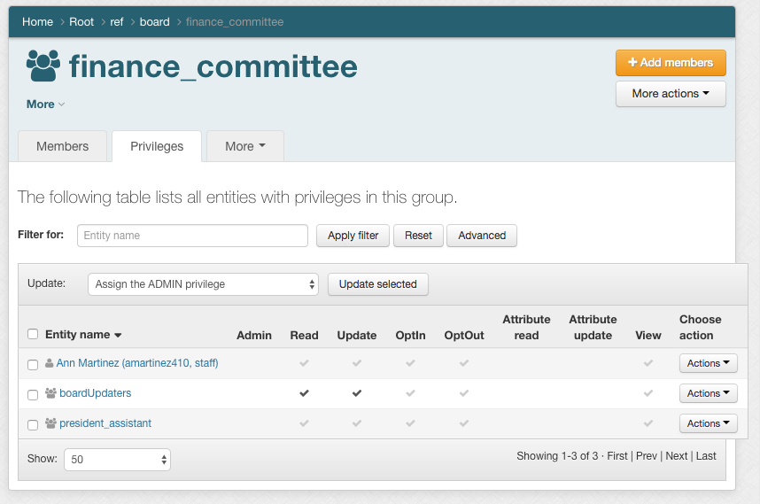Click Ann Martinez View privilege checkmark
Viewport: 760px width, 504px height.
click(x=648, y=363)
